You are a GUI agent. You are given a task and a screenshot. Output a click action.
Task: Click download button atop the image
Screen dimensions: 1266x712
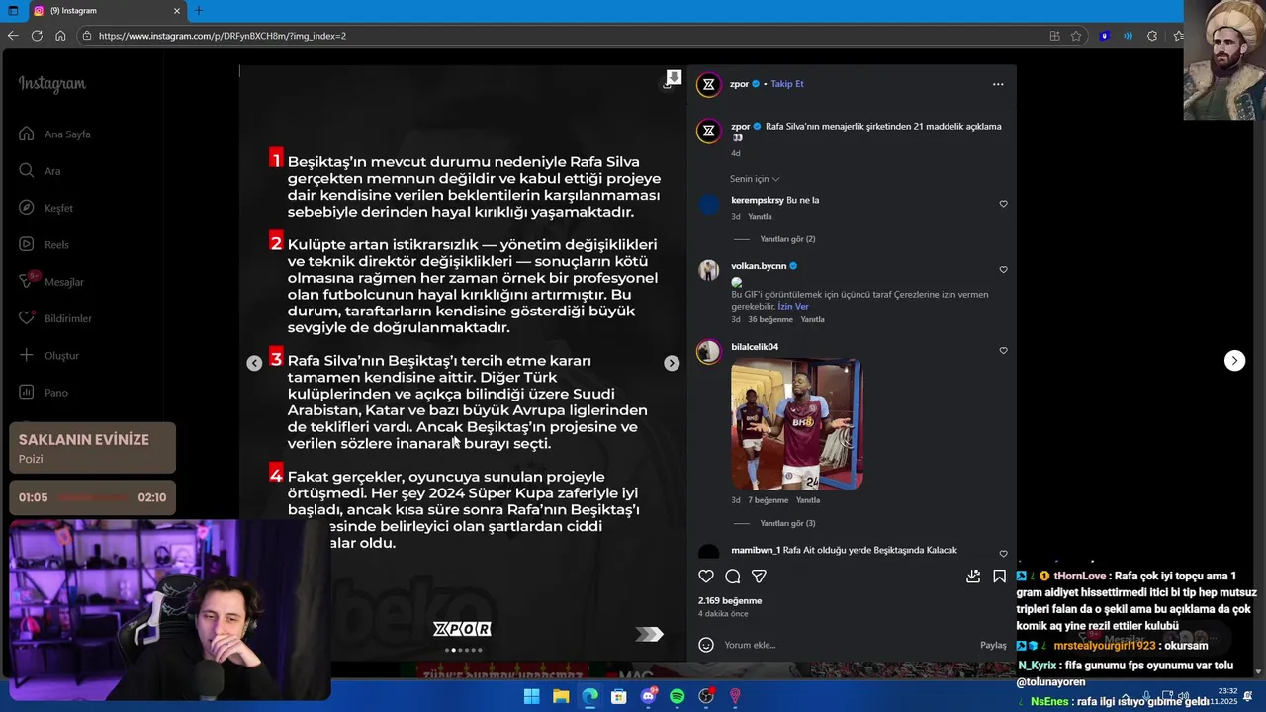[x=674, y=77]
